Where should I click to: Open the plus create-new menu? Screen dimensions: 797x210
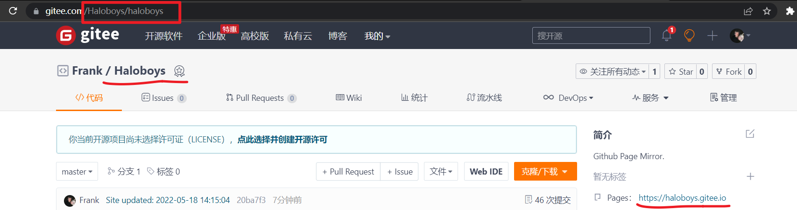point(712,35)
